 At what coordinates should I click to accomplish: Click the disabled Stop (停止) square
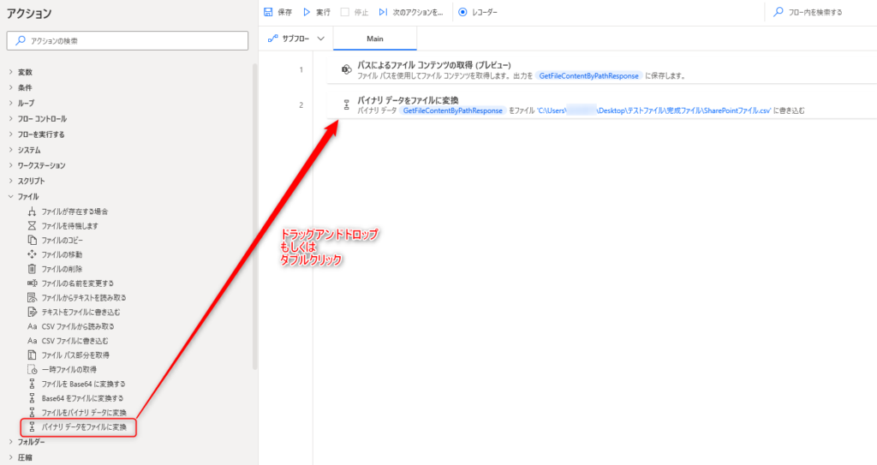(x=344, y=13)
